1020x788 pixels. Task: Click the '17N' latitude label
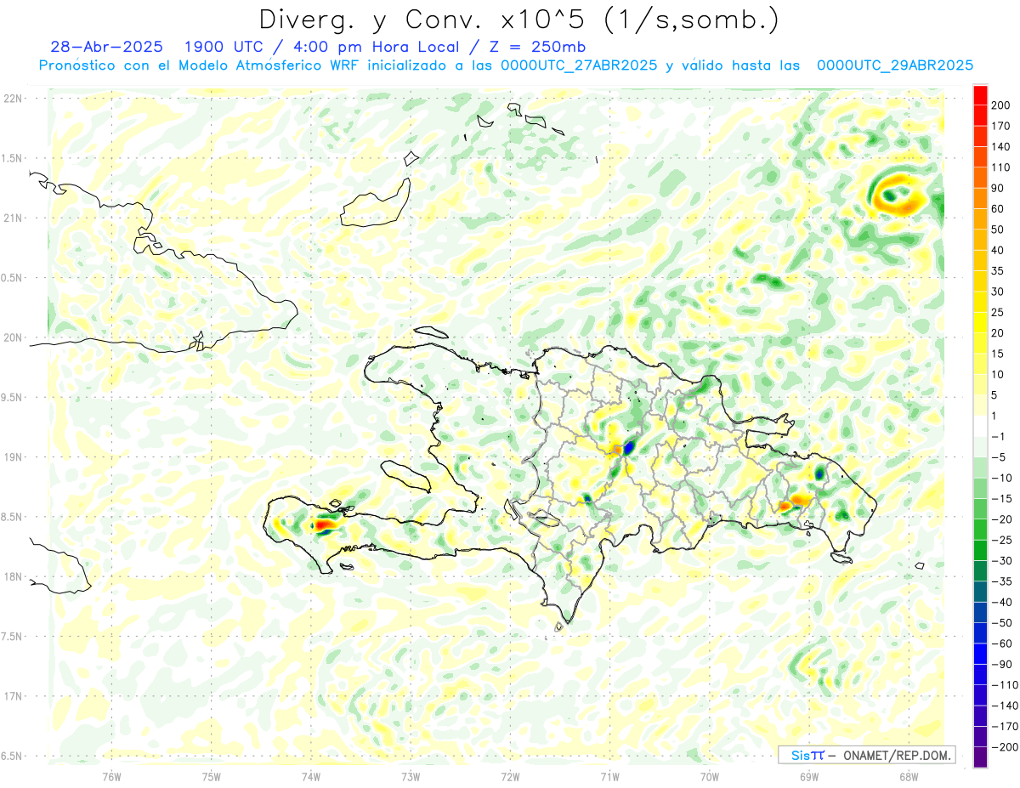[12, 696]
